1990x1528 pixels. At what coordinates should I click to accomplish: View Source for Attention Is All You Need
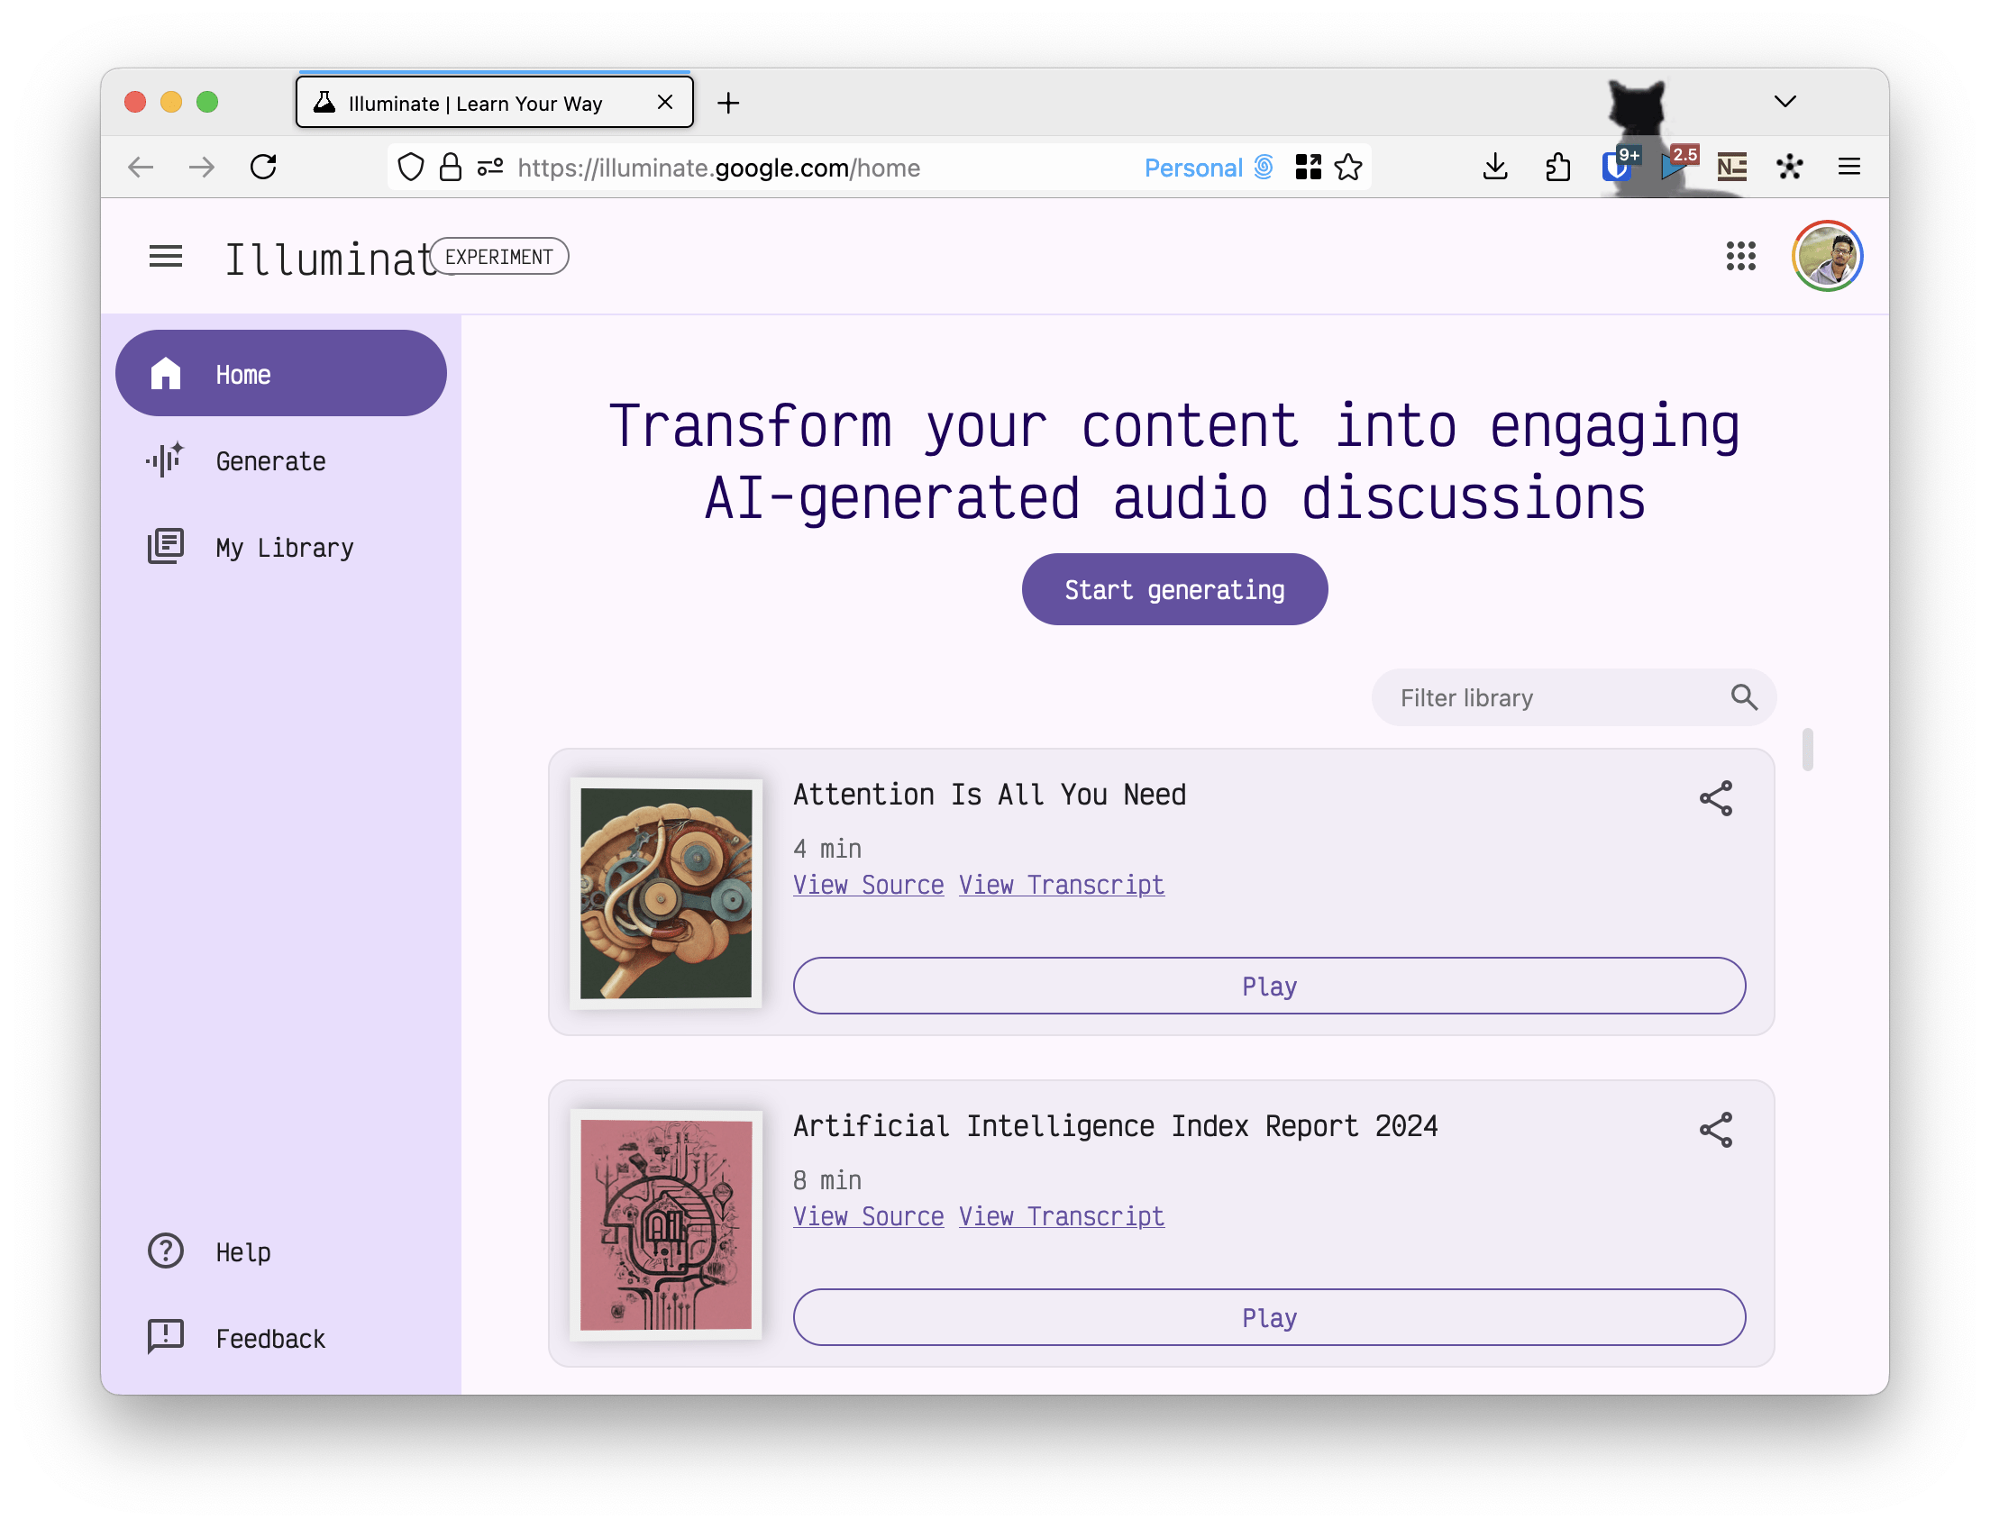[x=868, y=885]
